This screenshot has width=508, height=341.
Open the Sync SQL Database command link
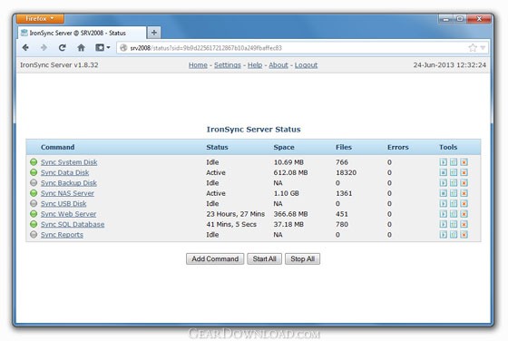click(x=73, y=224)
